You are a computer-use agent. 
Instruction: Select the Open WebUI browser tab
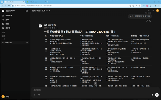(x=14, y=2)
